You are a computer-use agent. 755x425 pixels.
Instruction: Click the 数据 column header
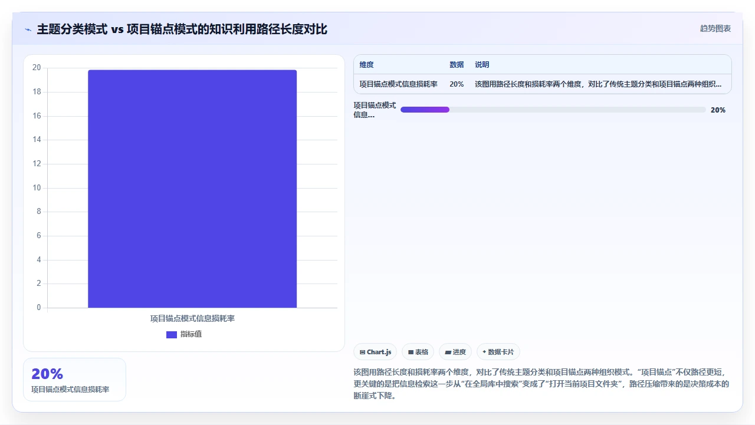457,65
